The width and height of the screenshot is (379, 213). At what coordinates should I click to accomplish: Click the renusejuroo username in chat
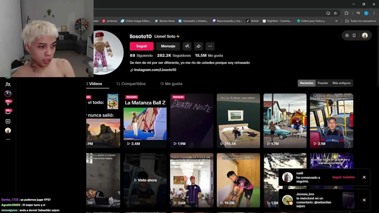click(x=9, y=210)
